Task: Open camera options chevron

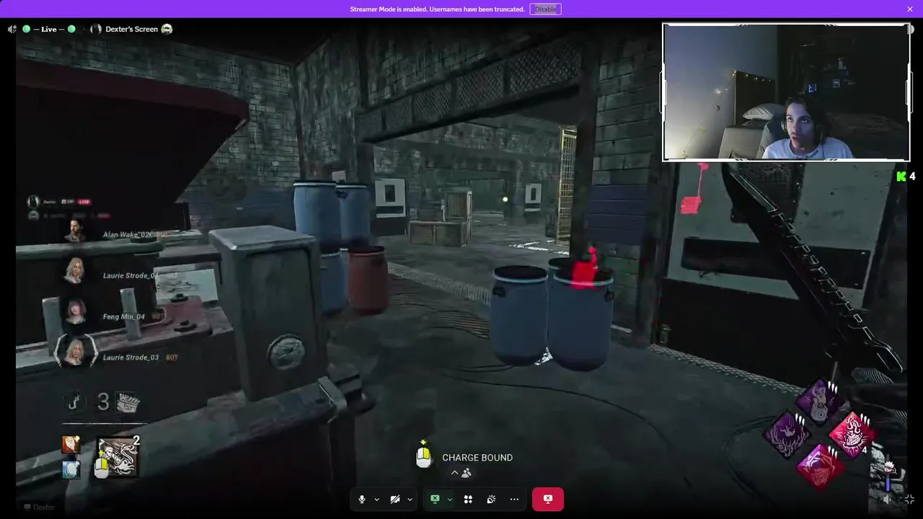Action: pos(410,499)
